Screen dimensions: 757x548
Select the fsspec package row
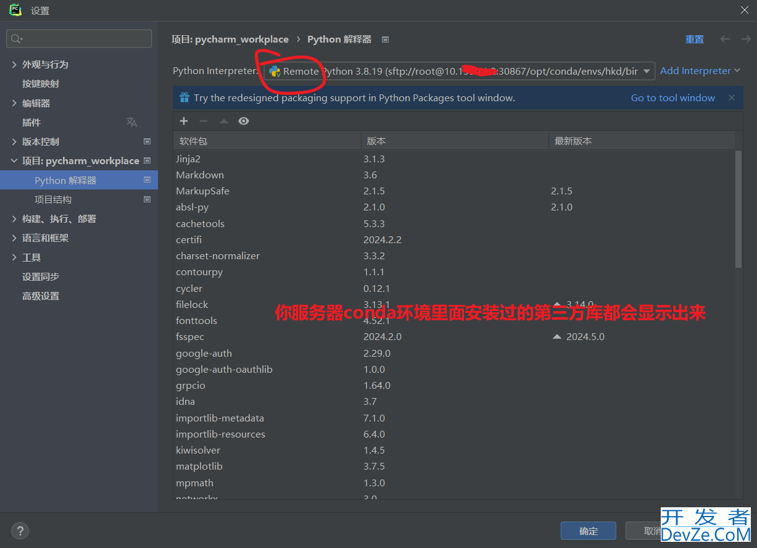[454, 336]
